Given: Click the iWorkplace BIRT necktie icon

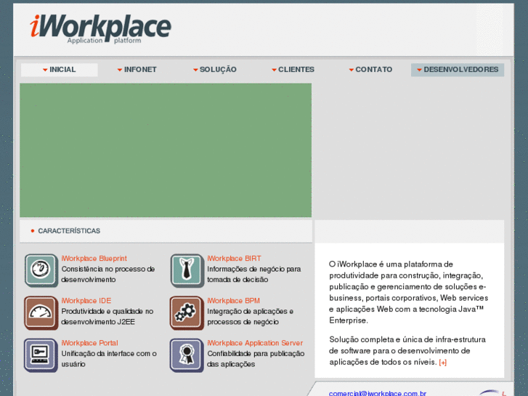Looking at the screenshot, I should 187,270.
